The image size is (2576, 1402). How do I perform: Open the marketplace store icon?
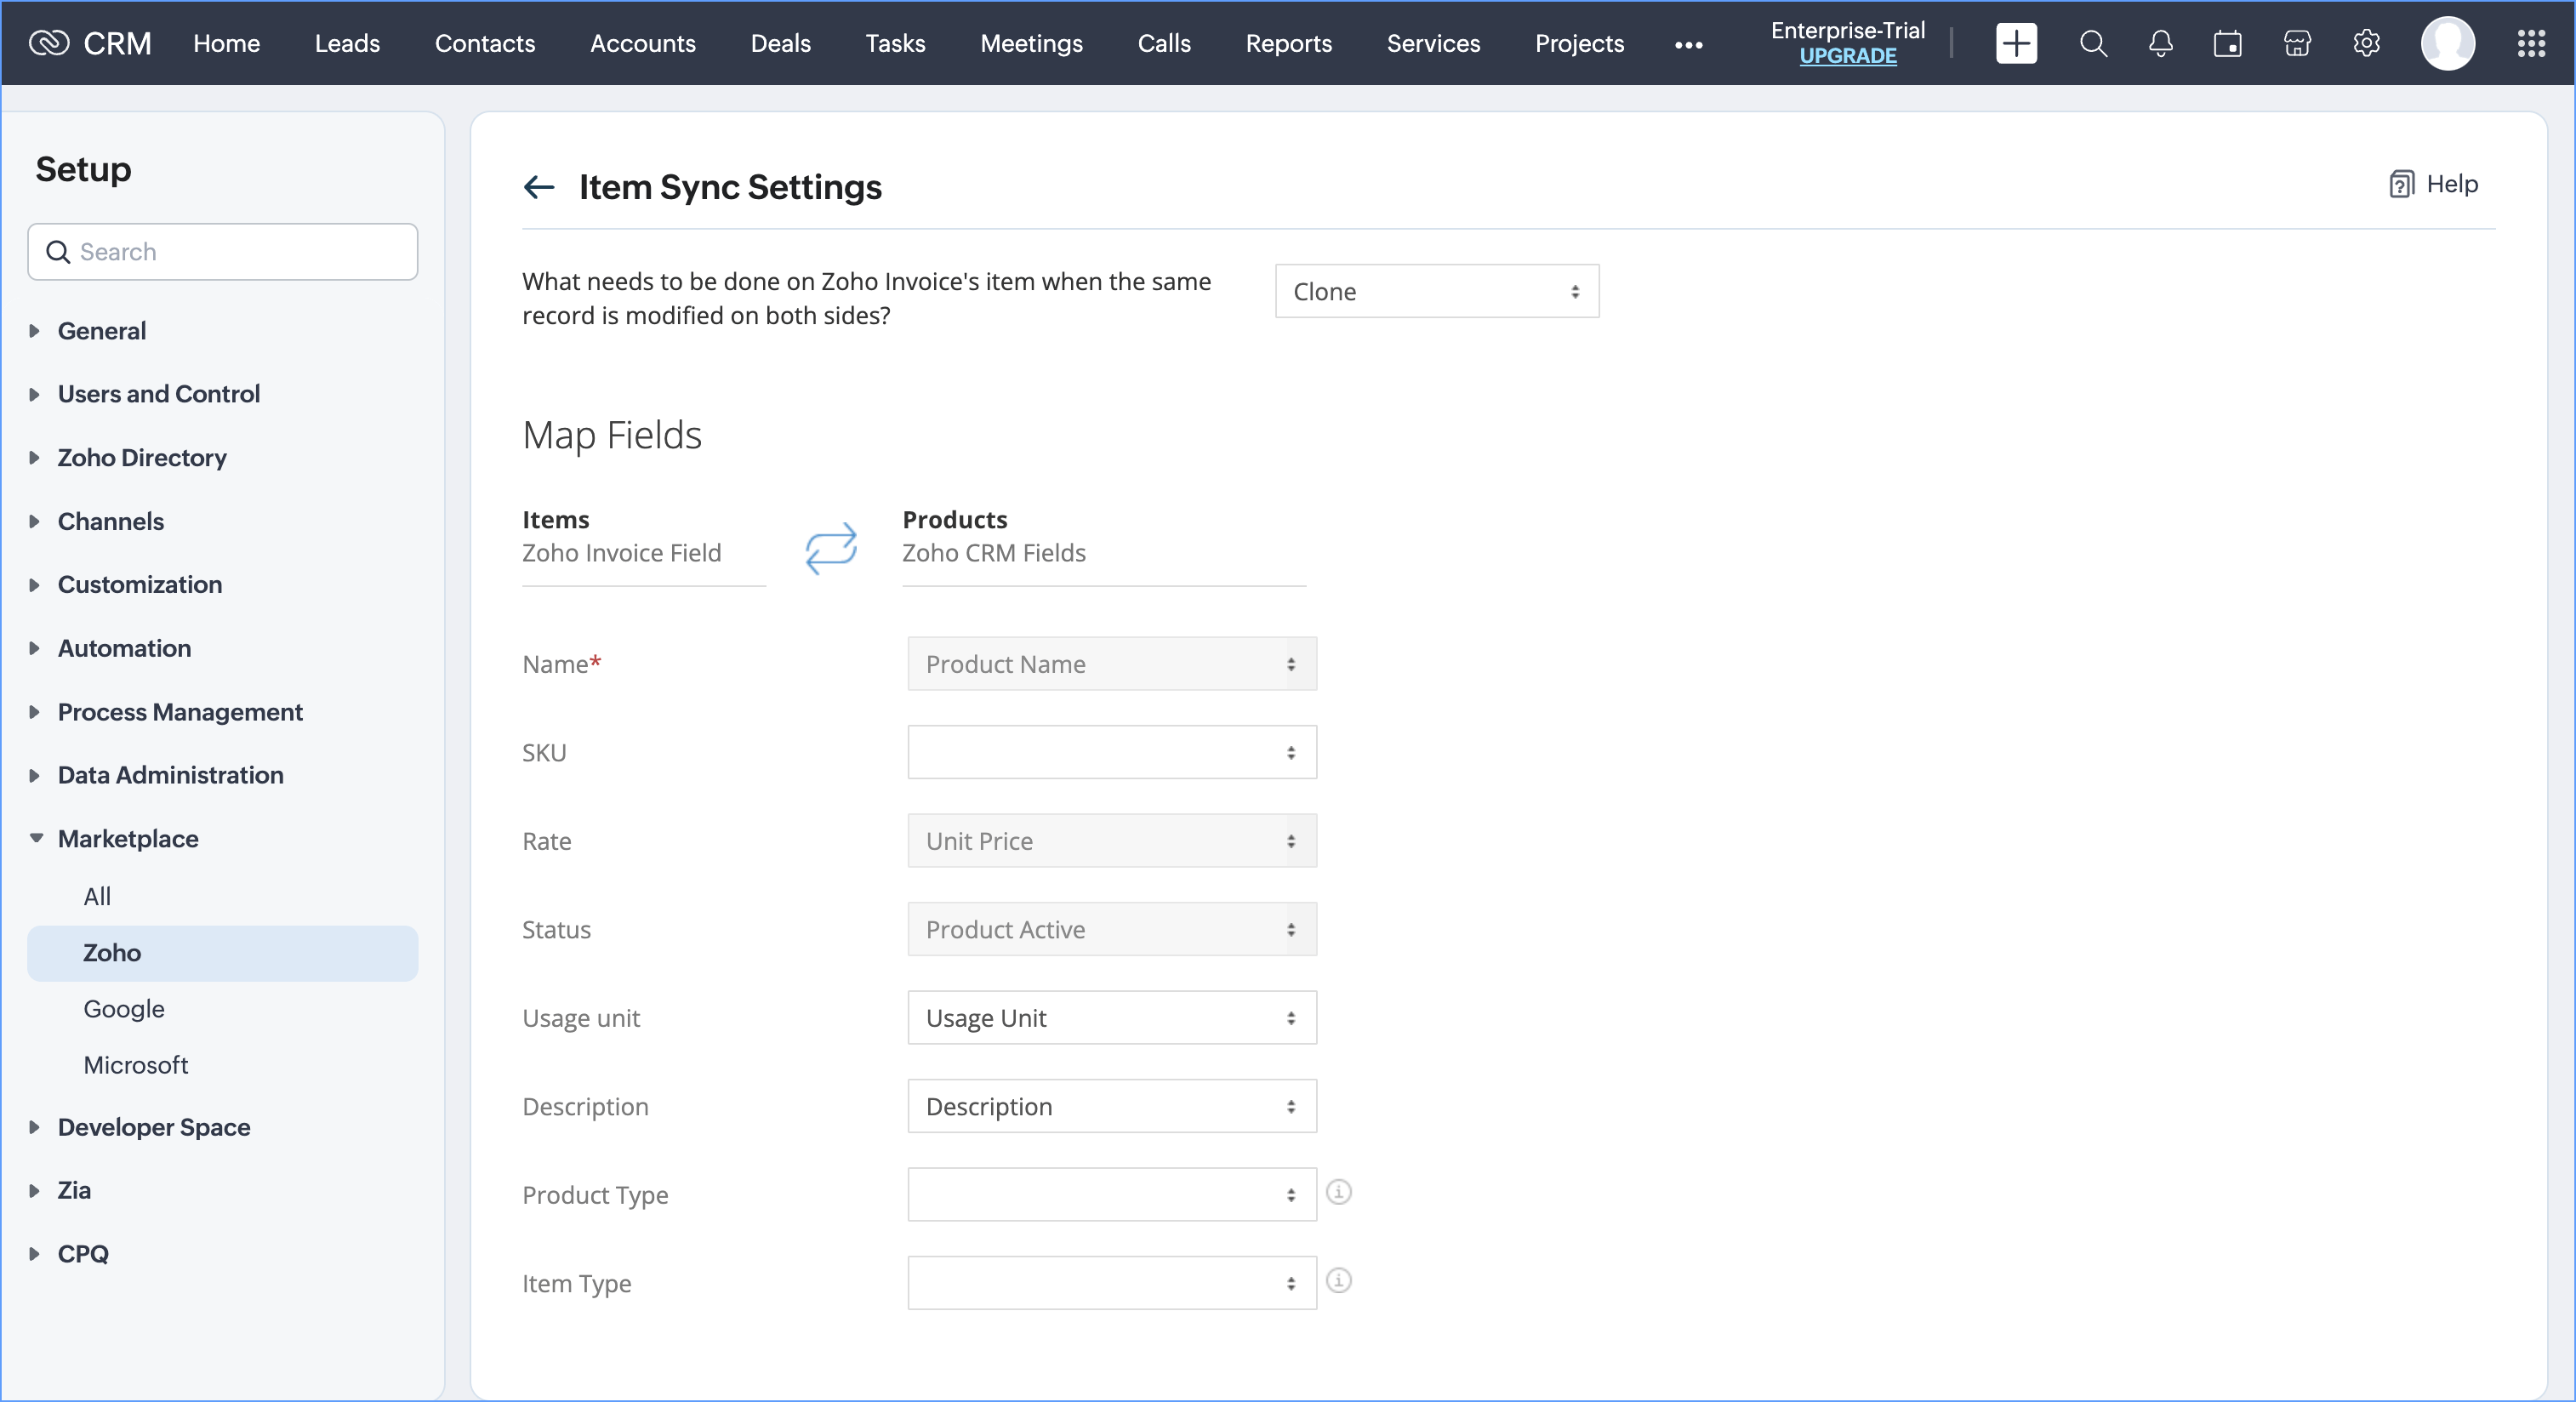pos(2297,44)
